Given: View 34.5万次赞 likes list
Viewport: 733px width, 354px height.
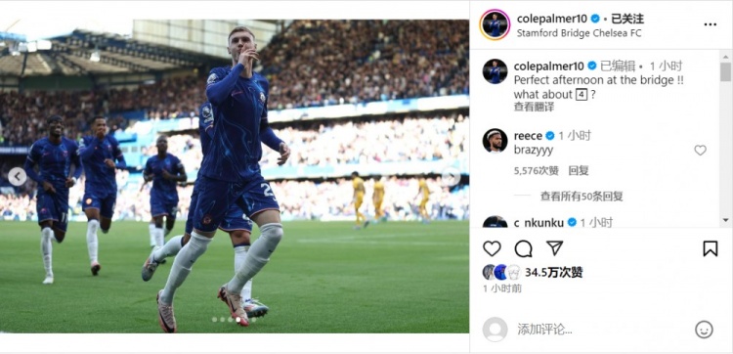Looking at the screenshot, I should [x=553, y=272].
